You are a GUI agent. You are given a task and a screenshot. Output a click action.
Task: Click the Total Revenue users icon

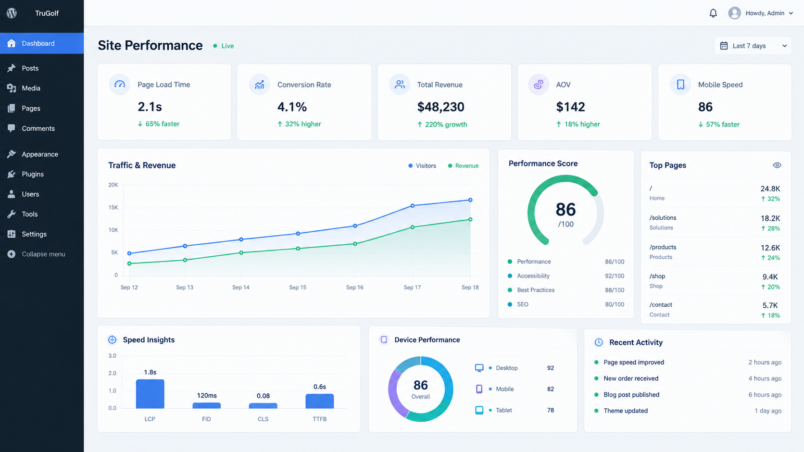tap(400, 85)
